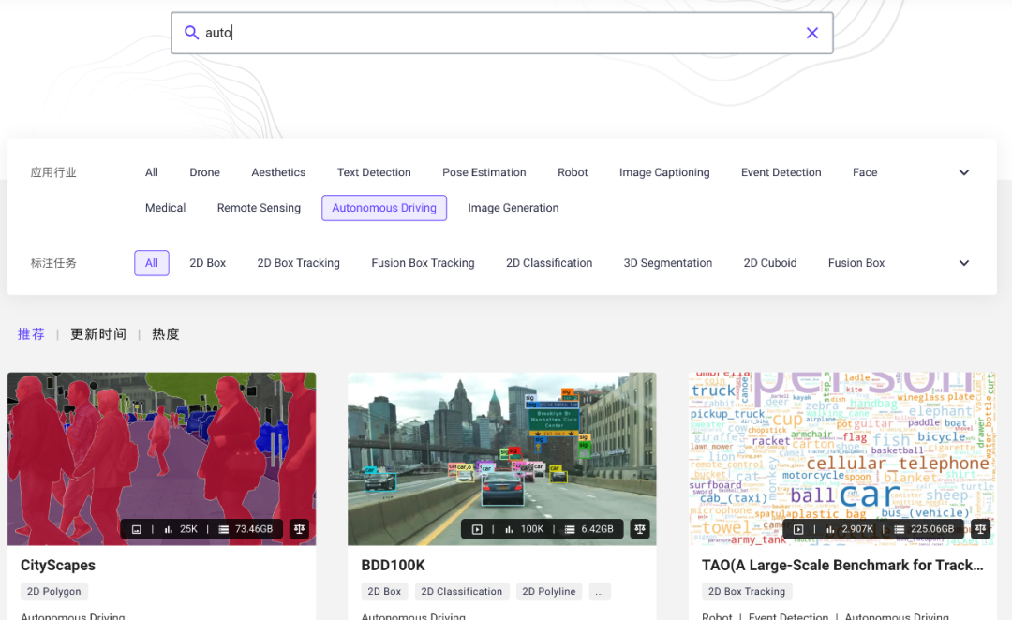Select the Medical industry filter
The image size is (1012, 620).
(x=166, y=208)
